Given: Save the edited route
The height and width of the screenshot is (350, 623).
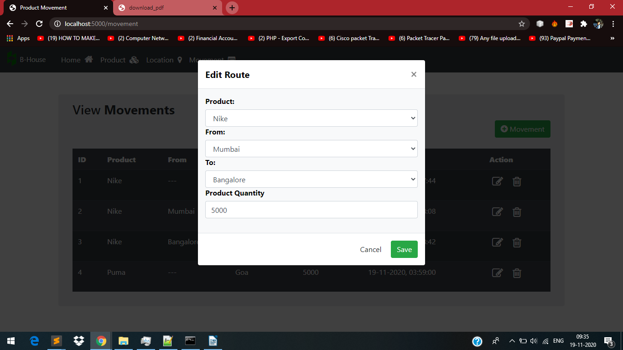Looking at the screenshot, I should point(404,249).
